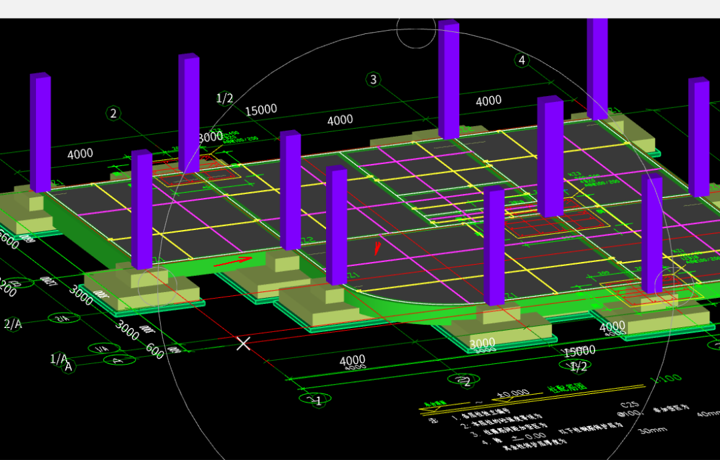Viewport: 720px width, 460px height.
Task: Click the orbit ring's top circular handle
Action: (416, 29)
